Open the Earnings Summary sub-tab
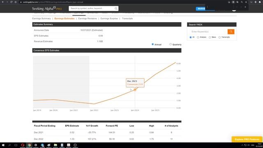The width and height of the screenshot is (263, 148). coord(42,18)
